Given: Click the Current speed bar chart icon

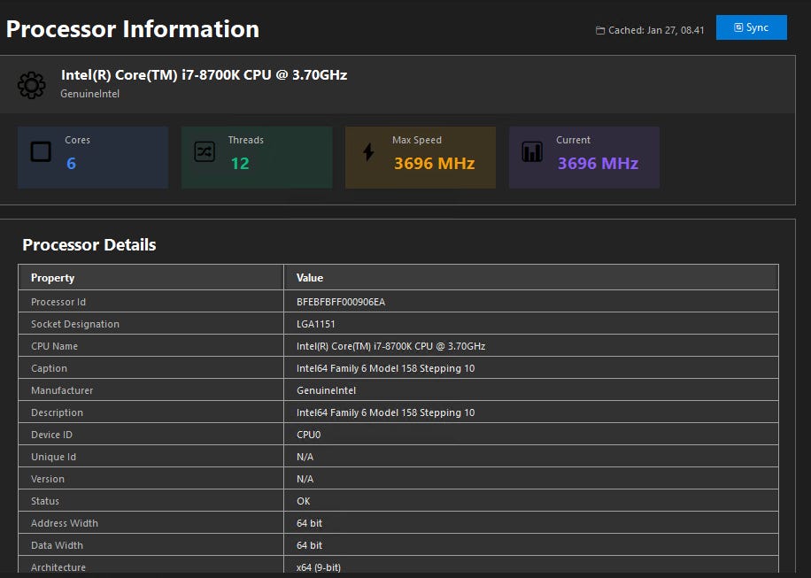Looking at the screenshot, I should point(532,152).
